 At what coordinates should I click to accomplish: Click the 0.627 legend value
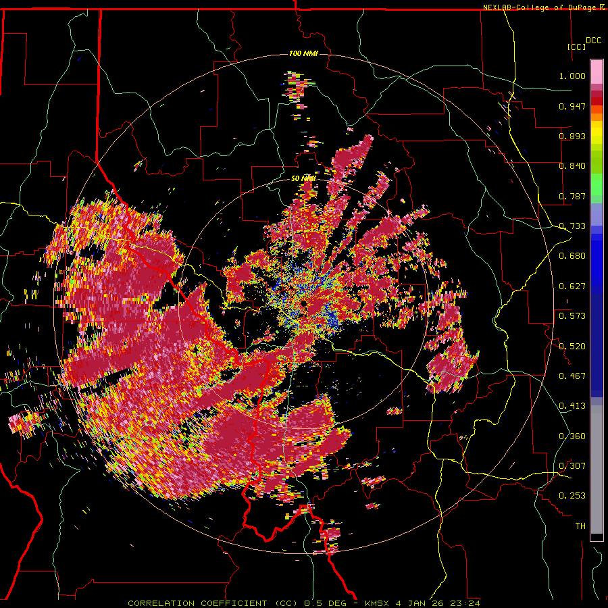(572, 286)
